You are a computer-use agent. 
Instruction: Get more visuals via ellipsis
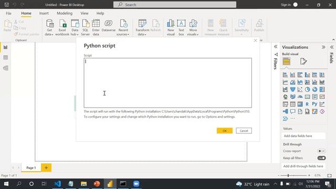point(293,119)
